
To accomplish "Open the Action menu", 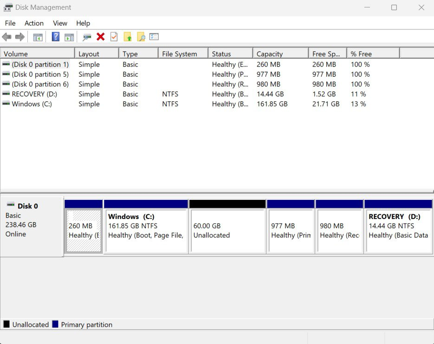I will [34, 23].
